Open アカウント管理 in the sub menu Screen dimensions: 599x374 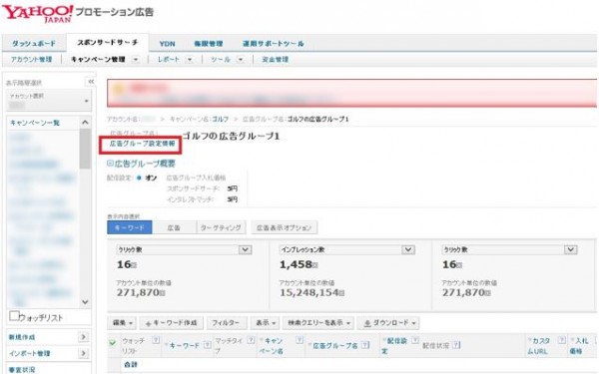31,60
